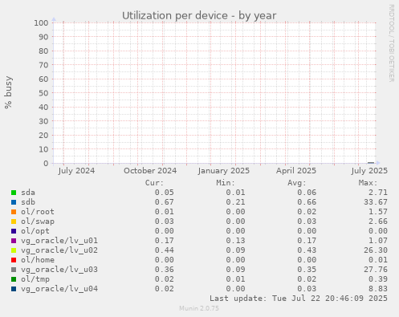
Task: Click the sda green legend swatch
Action: tap(14, 193)
